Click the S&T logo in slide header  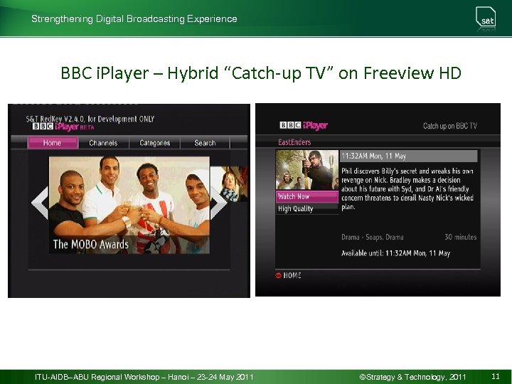click(x=486, y=18)
